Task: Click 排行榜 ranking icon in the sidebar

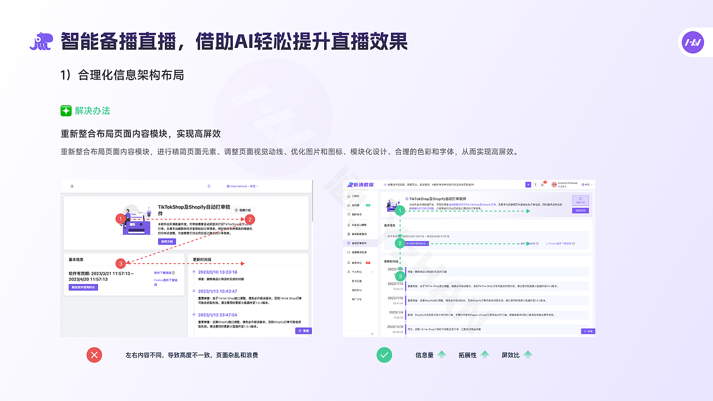Action: tap(349, 205)
